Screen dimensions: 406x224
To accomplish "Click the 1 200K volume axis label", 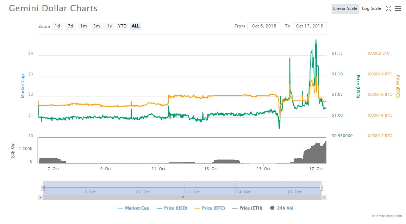I will click(26, 149).
